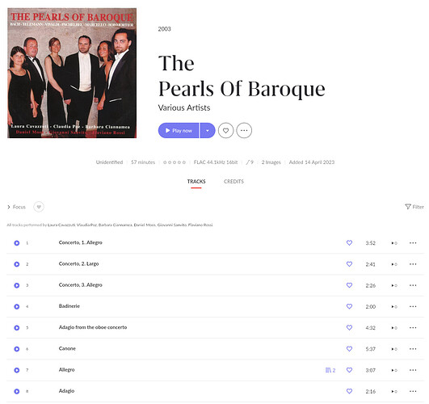Open the Pearls of Baroque album cover
429x404 pixels.
point(72,73)
